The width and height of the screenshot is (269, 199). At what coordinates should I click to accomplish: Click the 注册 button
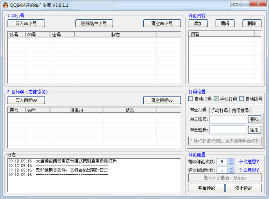point(255,130)
